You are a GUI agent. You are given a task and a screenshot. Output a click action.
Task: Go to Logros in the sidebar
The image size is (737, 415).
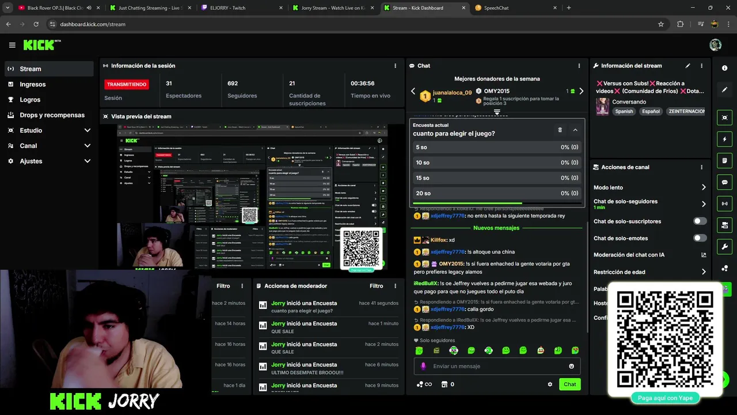(x=49, y=100)
